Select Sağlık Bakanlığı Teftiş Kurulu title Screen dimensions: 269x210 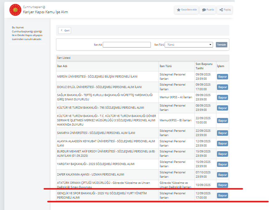[105, 97]
